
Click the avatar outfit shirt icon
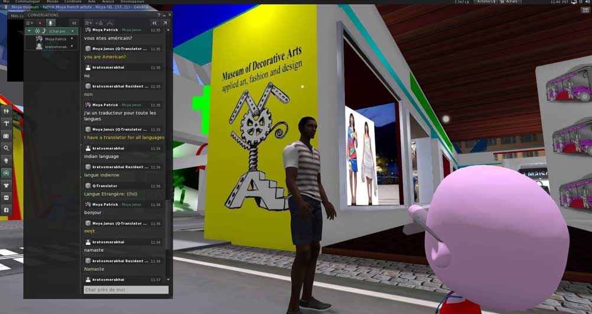(x=6, y=185)
